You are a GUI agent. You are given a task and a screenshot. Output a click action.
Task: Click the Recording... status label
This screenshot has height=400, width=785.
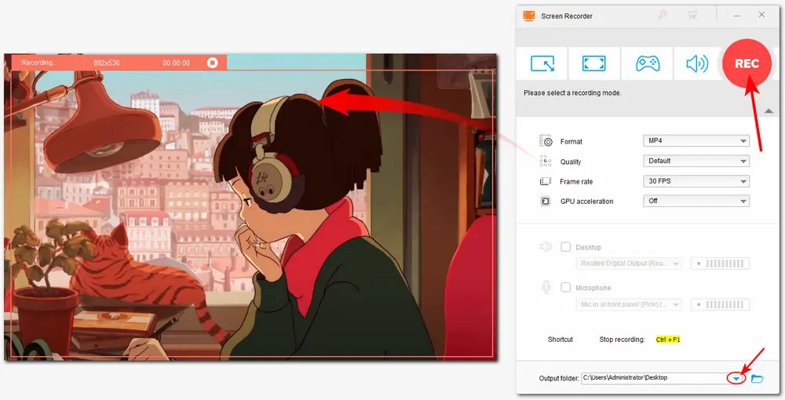coord(39,63)
